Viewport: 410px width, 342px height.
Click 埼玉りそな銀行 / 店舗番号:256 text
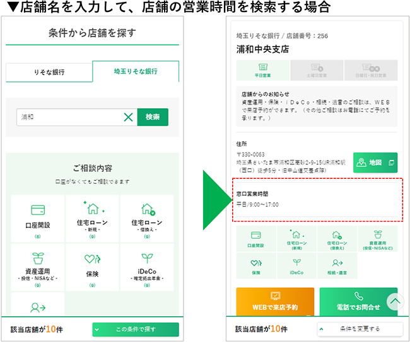pyautogui.click(x=282, y=36)
